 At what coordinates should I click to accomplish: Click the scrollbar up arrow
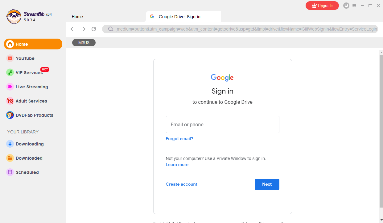coord(381,52)
